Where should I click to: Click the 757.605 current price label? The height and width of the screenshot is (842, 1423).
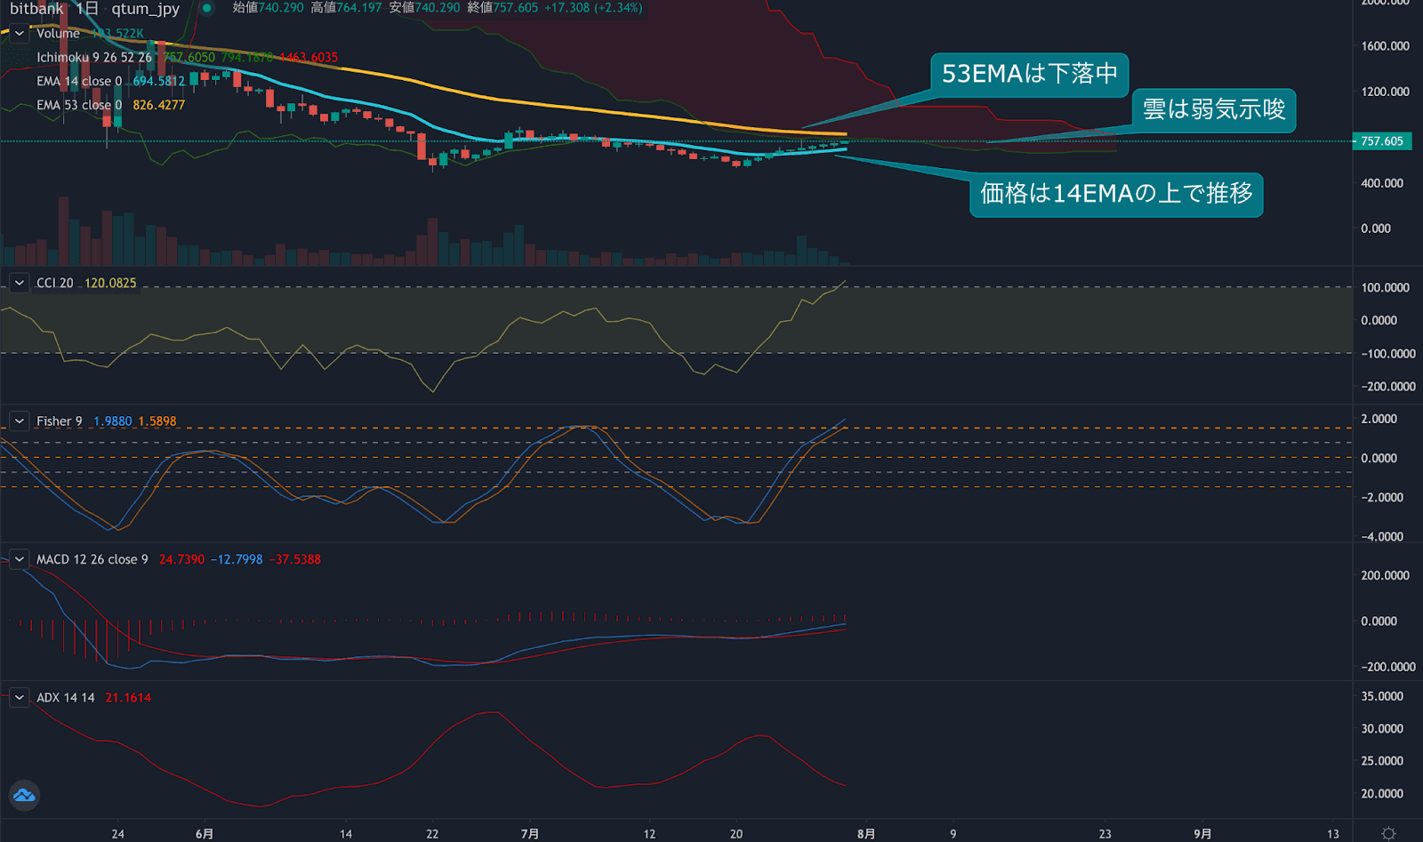click(1381, 141)
